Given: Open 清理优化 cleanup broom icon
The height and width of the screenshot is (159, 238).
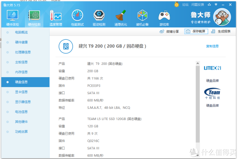Looking at the screenshot, I should [121, 17].
